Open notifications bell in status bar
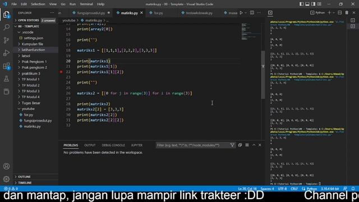The height and width of the screenshot is (202, 359). click(353, 189)
